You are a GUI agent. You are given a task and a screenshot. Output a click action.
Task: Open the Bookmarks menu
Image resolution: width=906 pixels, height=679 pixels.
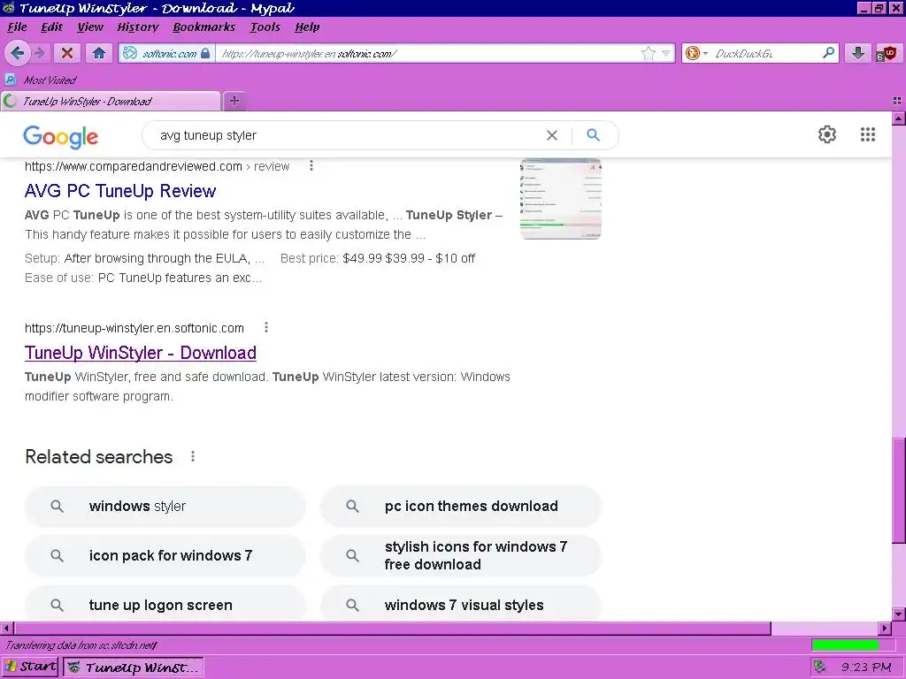click(x=203, y=27)
